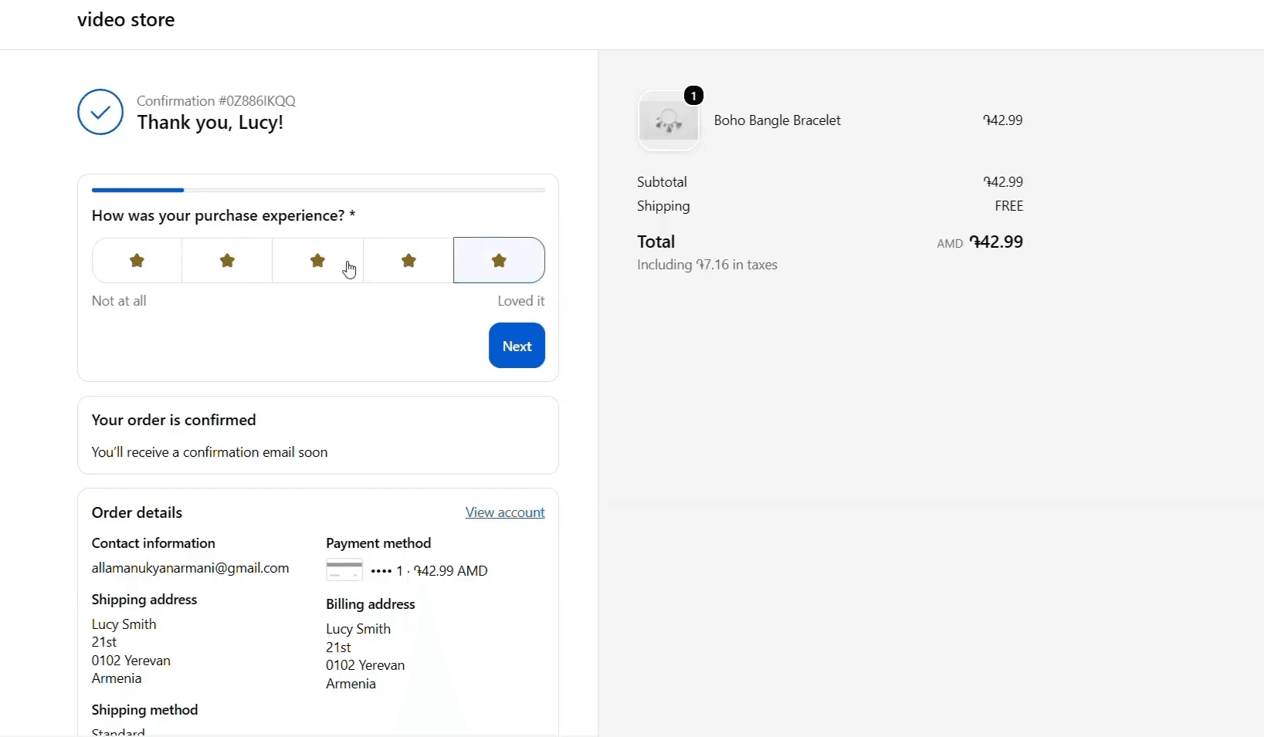
Task: Click the 'Boho Bangle Bracelet' product name
Action: [778, 120]
